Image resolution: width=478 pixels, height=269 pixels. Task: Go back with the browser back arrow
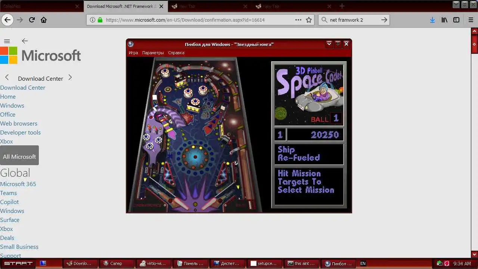click(x=7, y=20)
